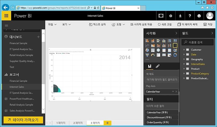Select the scatter chart visualization
217x127 pixels.
(x=175, y=46)
